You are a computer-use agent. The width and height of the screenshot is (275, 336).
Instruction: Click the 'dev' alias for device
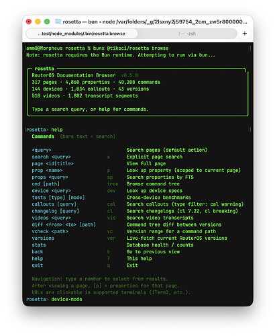pos(111,191)
